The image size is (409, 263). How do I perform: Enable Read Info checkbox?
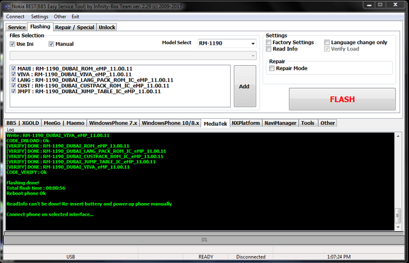tap(268, 49)
